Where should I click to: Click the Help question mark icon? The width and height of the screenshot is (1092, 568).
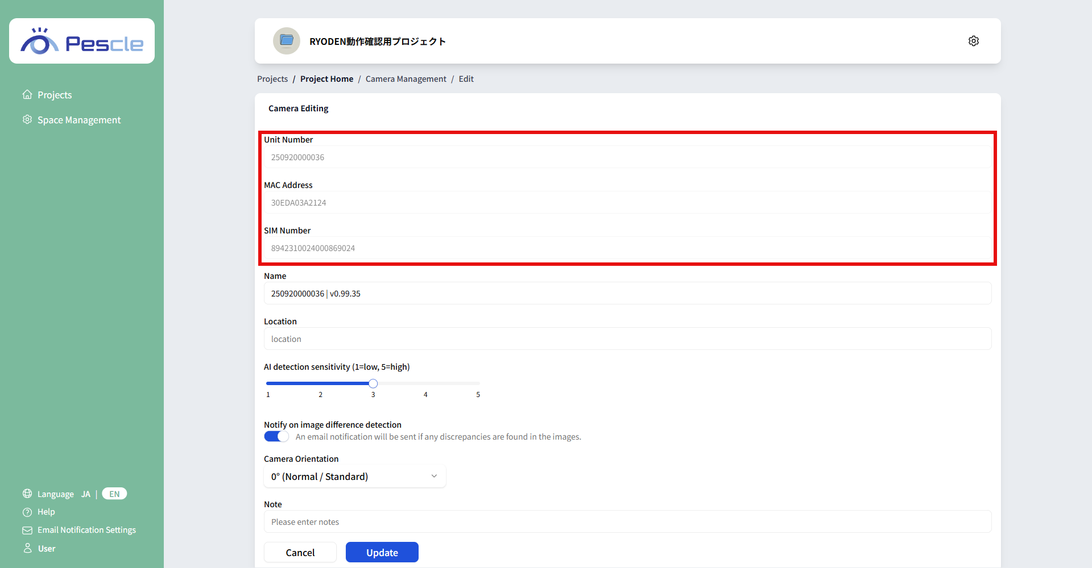pyautogui.click(x=27, y=512)
